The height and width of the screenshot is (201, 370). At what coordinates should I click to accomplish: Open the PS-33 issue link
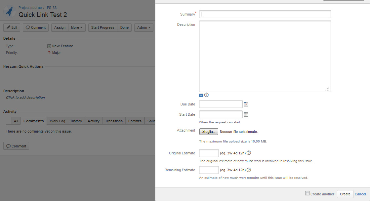(x=52, y=8)
